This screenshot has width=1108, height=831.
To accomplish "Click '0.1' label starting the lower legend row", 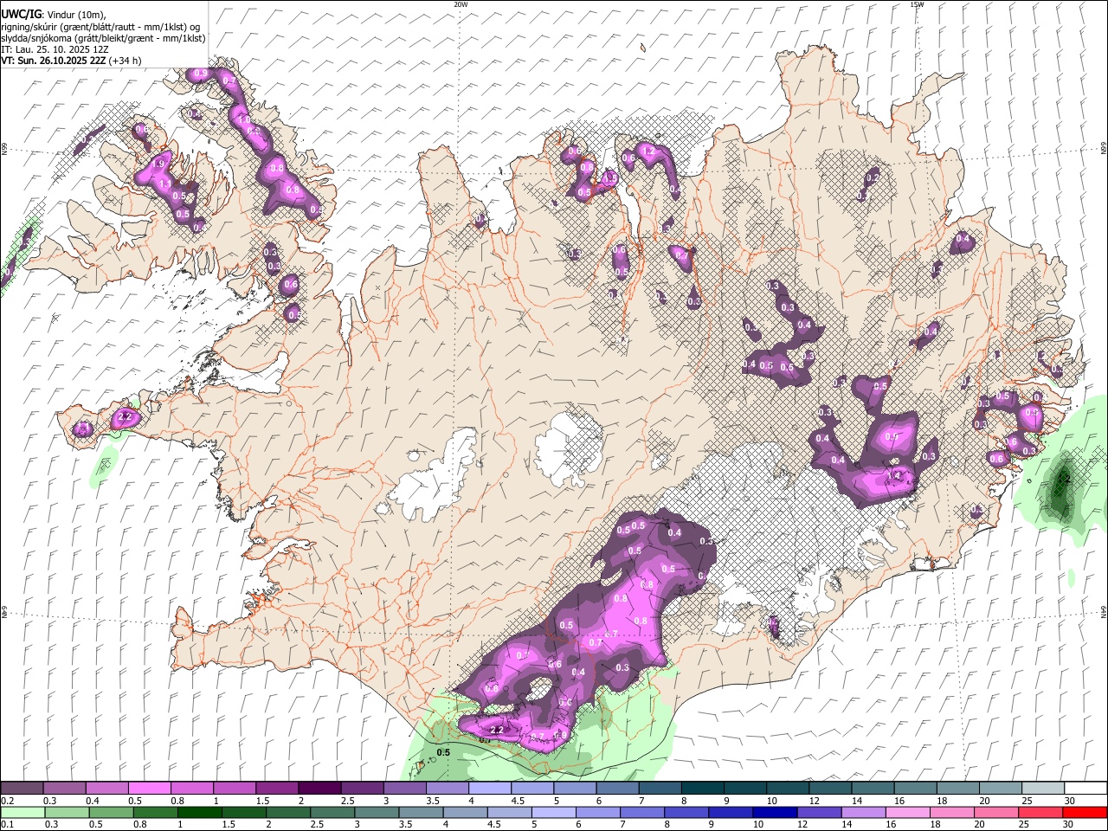I will click(9, 824).
